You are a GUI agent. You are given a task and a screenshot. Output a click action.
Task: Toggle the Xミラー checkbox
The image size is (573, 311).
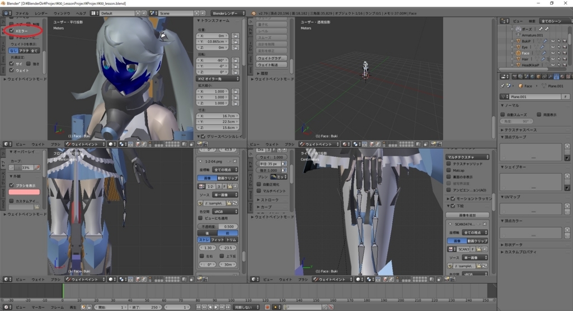12,31
